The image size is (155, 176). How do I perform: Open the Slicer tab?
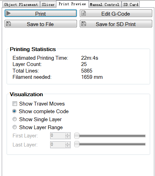tap(48, 5)
